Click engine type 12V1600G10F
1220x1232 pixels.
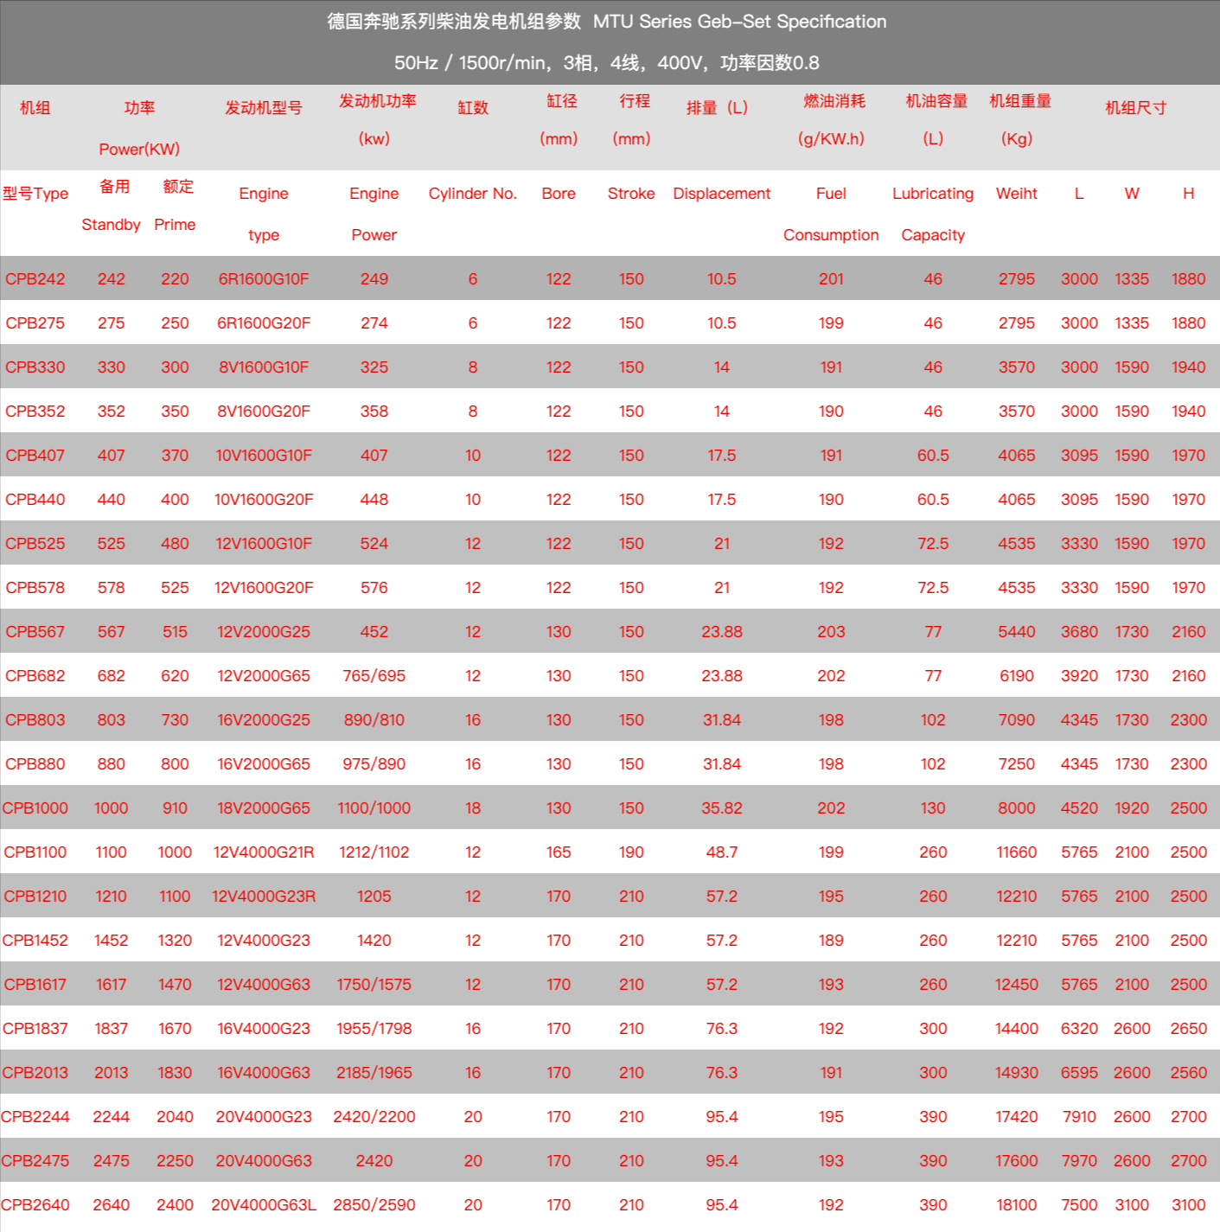[264, 544]
